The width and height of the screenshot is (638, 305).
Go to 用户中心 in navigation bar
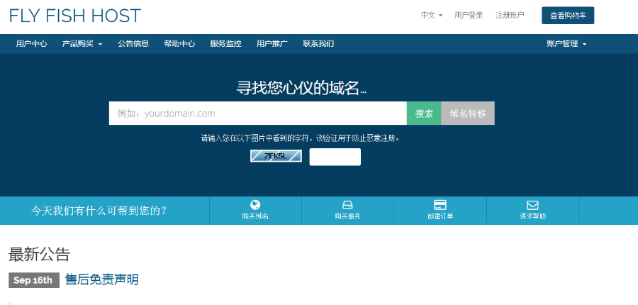(31, 43)
